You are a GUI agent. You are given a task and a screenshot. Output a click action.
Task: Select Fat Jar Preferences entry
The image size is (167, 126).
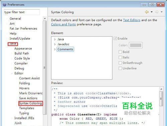[23, 29]
